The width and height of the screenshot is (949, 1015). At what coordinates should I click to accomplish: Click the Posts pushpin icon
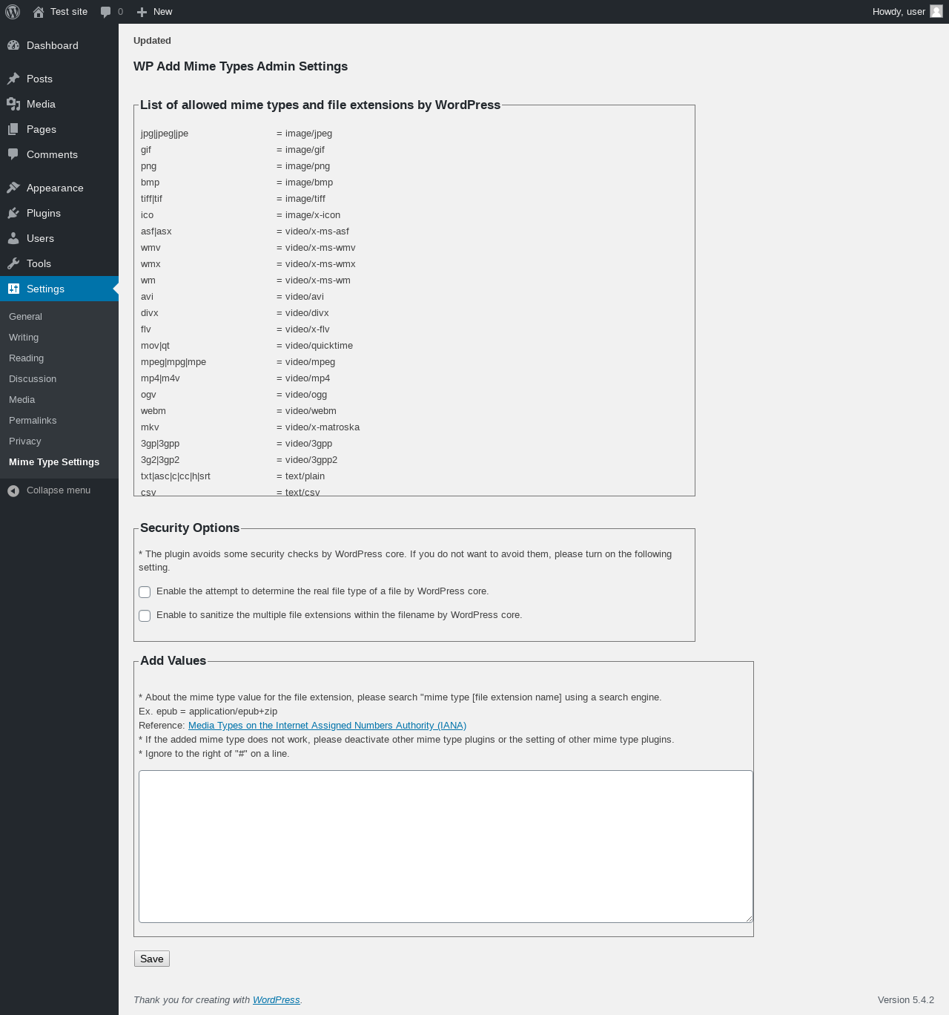click(x=13, y=79)
